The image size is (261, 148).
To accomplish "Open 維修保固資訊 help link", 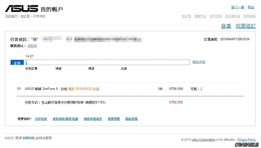I will [x=93, y=119].
